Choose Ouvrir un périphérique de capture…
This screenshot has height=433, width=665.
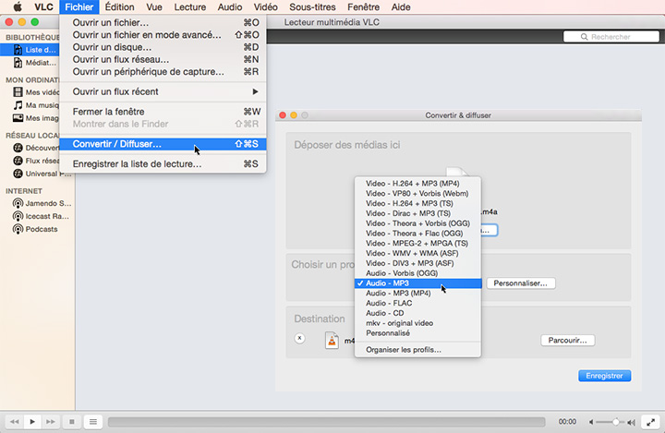coord(163,72)
